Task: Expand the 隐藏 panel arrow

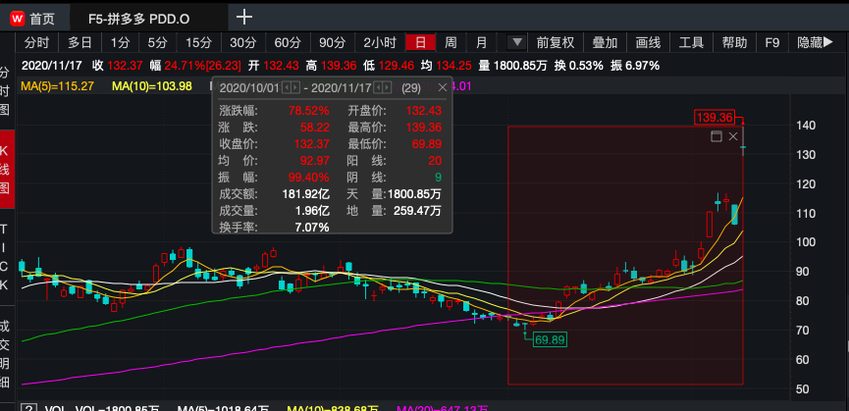Action: [829, 42]
